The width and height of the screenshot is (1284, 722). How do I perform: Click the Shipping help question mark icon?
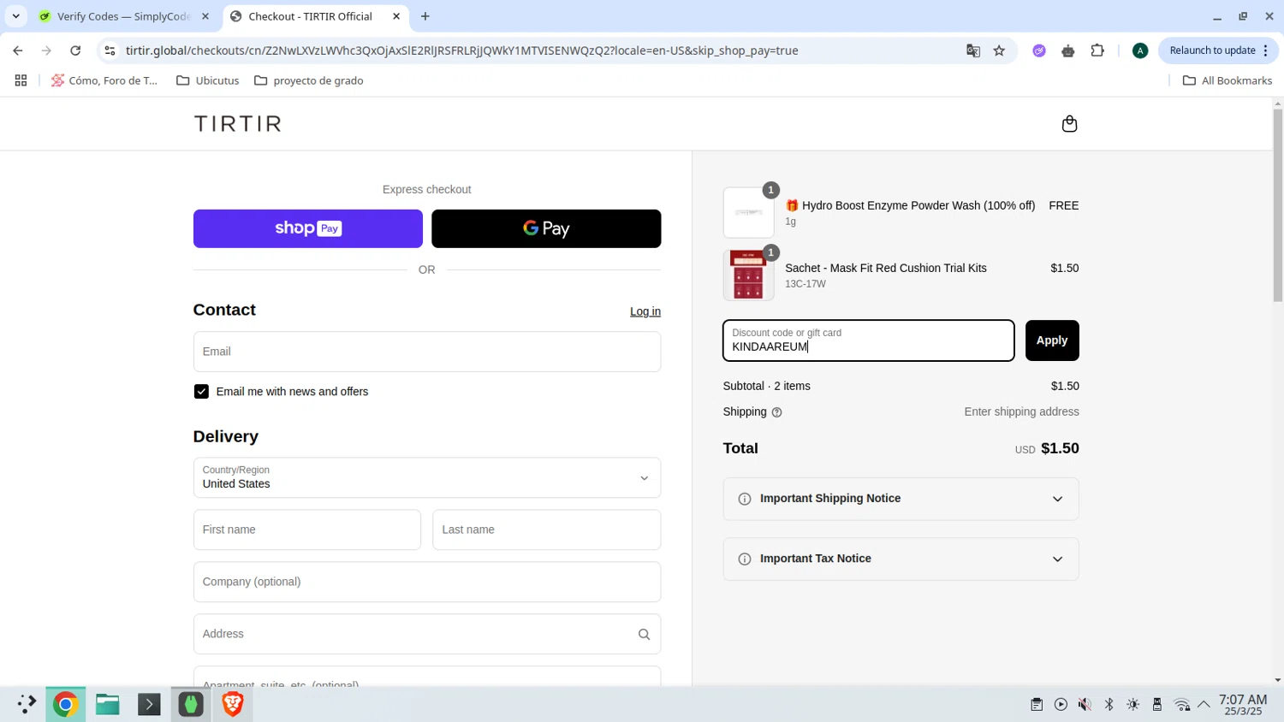(x=777, y=412)
